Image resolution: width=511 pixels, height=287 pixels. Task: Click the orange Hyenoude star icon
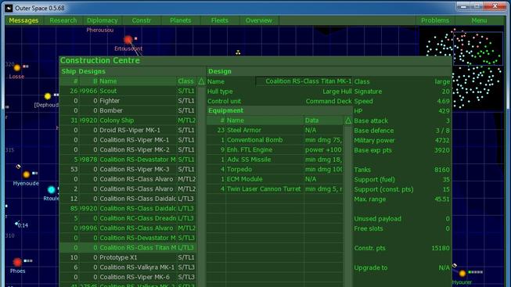pyautogui.click(x=26, y=174)
